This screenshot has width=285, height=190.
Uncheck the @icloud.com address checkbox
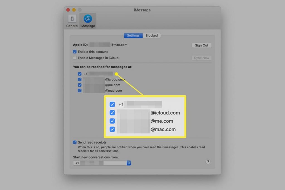(x=80, y=79)
